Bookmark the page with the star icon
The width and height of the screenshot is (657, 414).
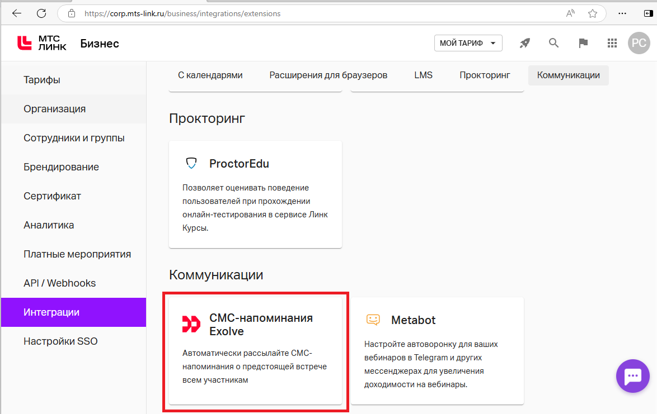(593, 13)
